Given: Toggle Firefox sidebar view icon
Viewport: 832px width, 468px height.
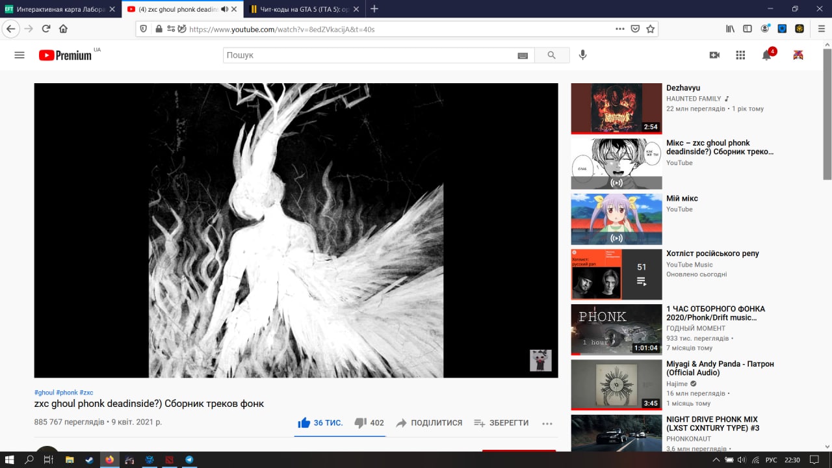Looking at the screenshot, I should click(x=747, y=29).
